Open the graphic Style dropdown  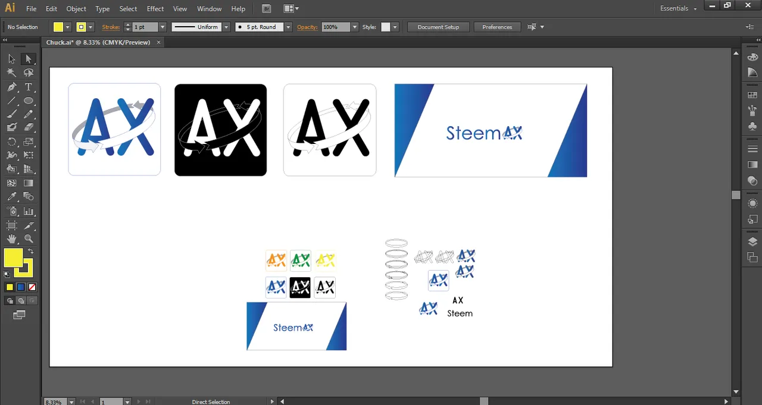tap(395, 27)
